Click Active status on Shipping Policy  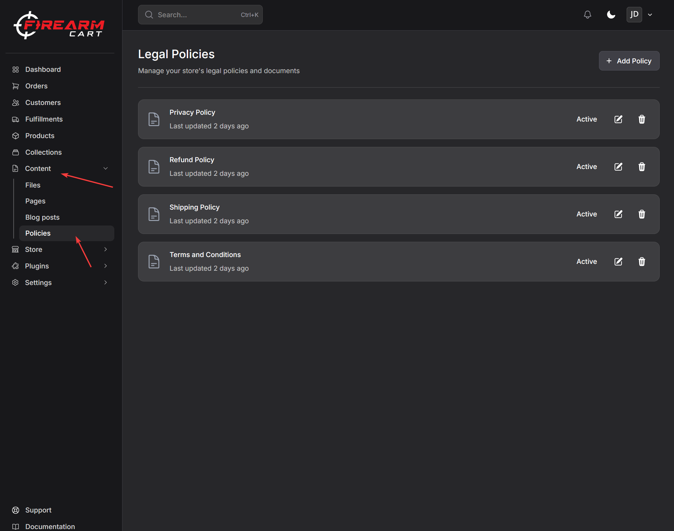click(587, 214)
